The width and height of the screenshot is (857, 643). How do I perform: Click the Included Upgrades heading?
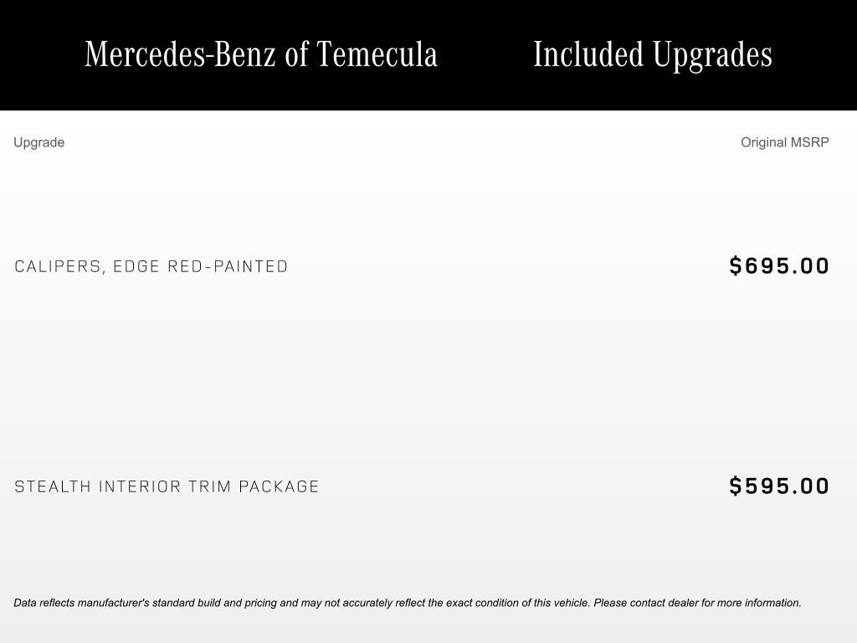point(652,54)
